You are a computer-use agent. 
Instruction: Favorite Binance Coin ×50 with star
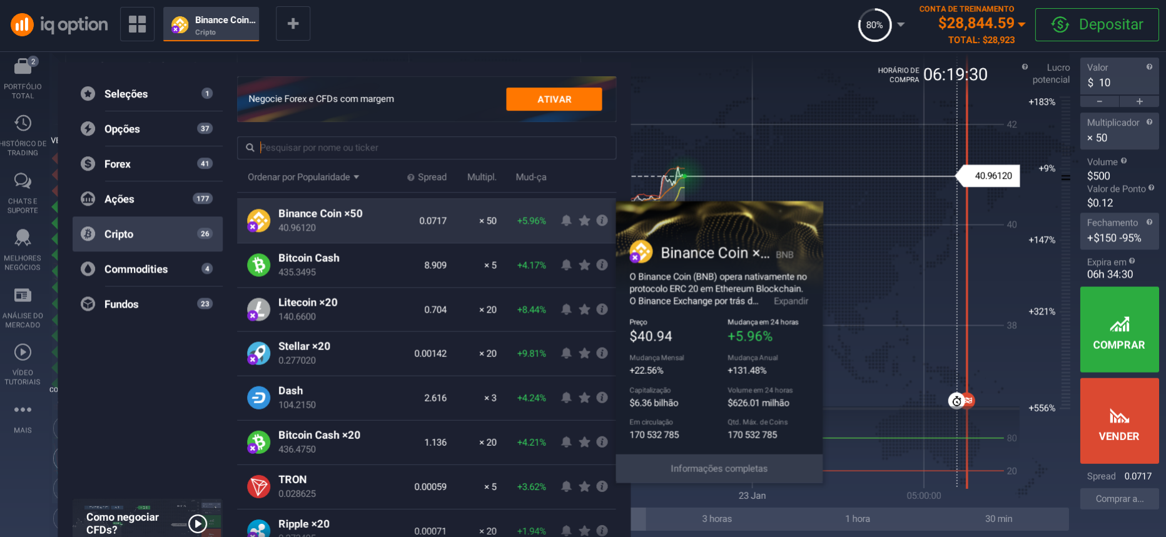coord(584,221)
